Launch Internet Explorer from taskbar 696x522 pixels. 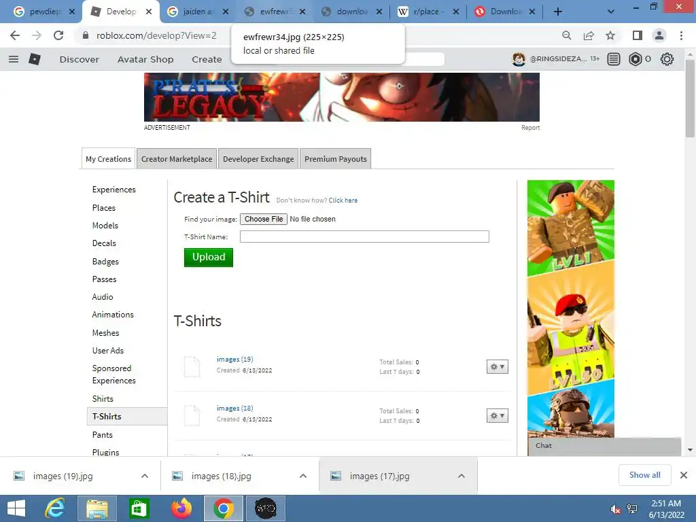click(x=55, y=508)
